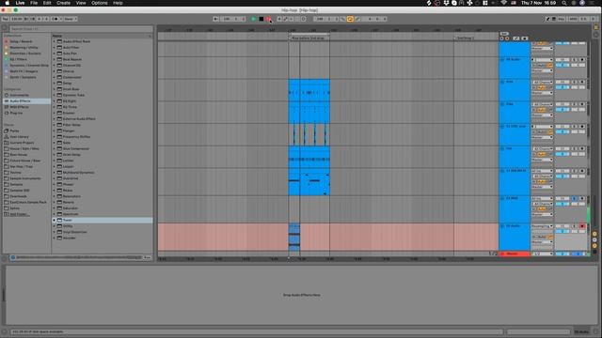Solo the Hat track
This screenshot has height=338, width=602.
(x=575, y=148)
